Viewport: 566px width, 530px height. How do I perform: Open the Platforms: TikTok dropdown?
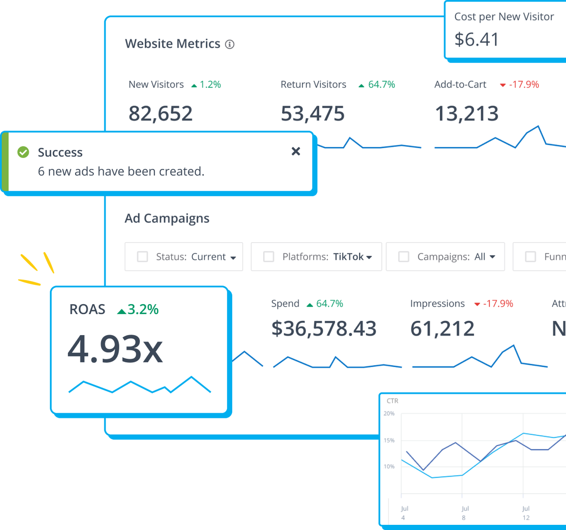point(370,257)
